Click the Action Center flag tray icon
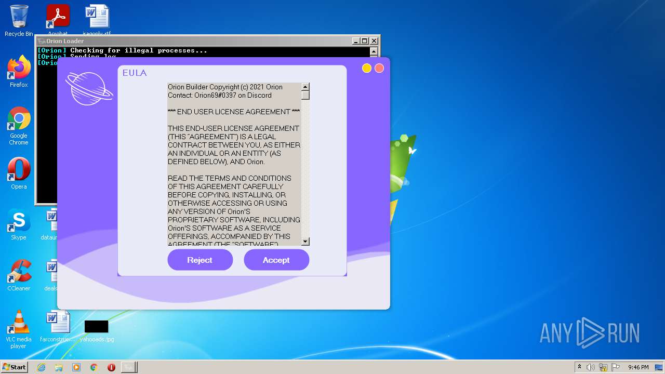Viewport: 665px width, 374px height. point(615,367)
